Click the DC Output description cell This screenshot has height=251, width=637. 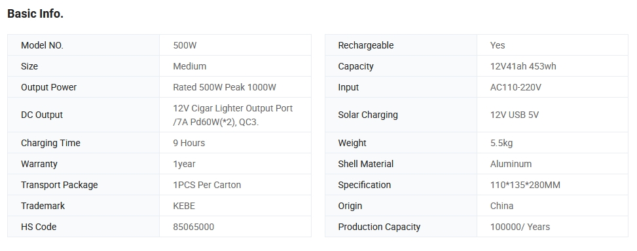coord(235,115)
